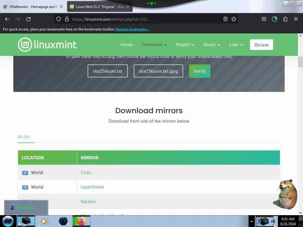Reload the Linux Mint page
303x227 pixels.
click(28, 19)
